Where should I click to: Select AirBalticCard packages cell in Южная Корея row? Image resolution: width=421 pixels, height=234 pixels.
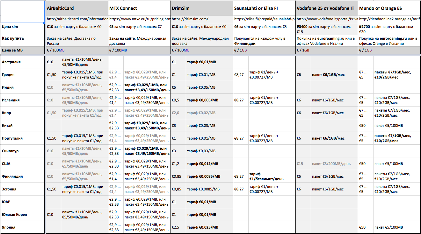tap(84, 215)
